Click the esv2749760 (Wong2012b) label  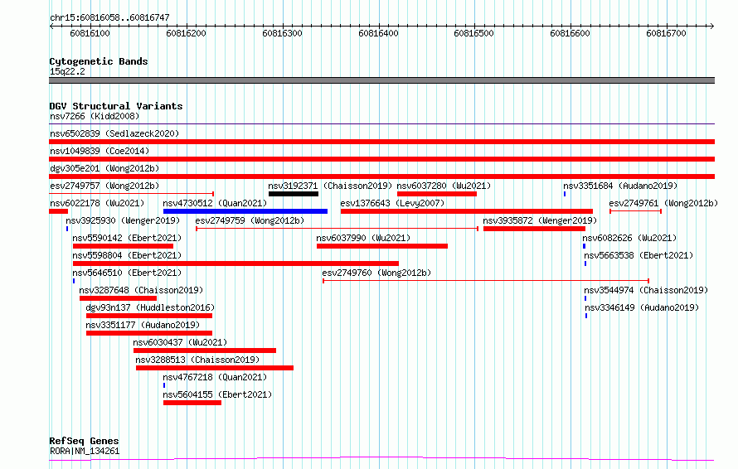376,273
